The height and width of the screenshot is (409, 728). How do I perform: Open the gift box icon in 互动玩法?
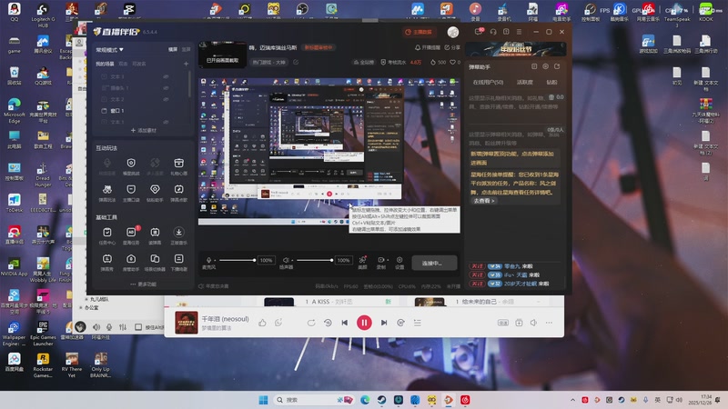point(178,163)
